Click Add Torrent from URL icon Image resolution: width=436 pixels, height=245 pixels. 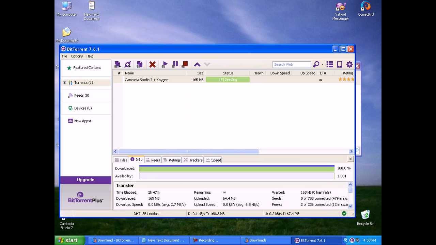(128, 64)
